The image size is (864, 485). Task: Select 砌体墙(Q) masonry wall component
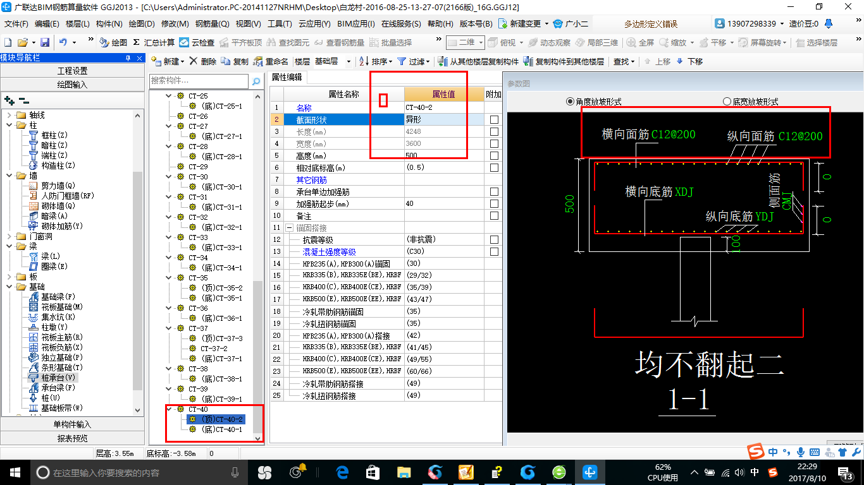point(53,206)
